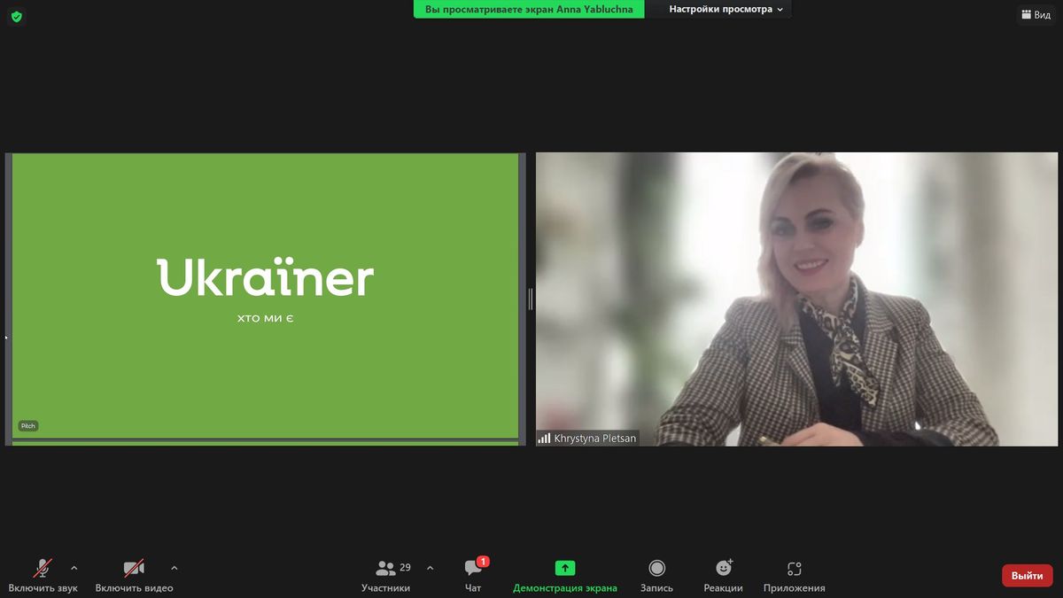This screenshot has width=1063, height=598.
Task: Unmute with the Включить звук microphone icon
Action: [43, 569]
